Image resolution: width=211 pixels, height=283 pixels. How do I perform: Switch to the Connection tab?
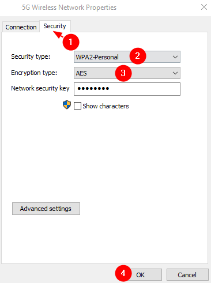21,27
